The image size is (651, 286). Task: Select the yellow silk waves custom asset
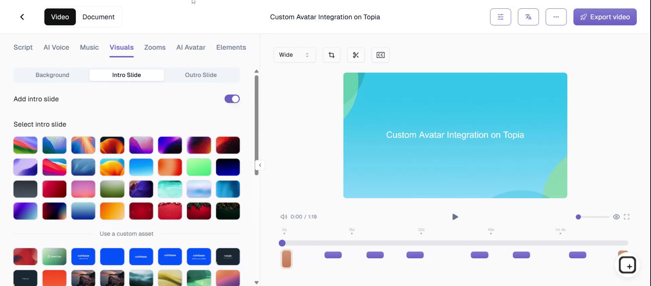170,278
